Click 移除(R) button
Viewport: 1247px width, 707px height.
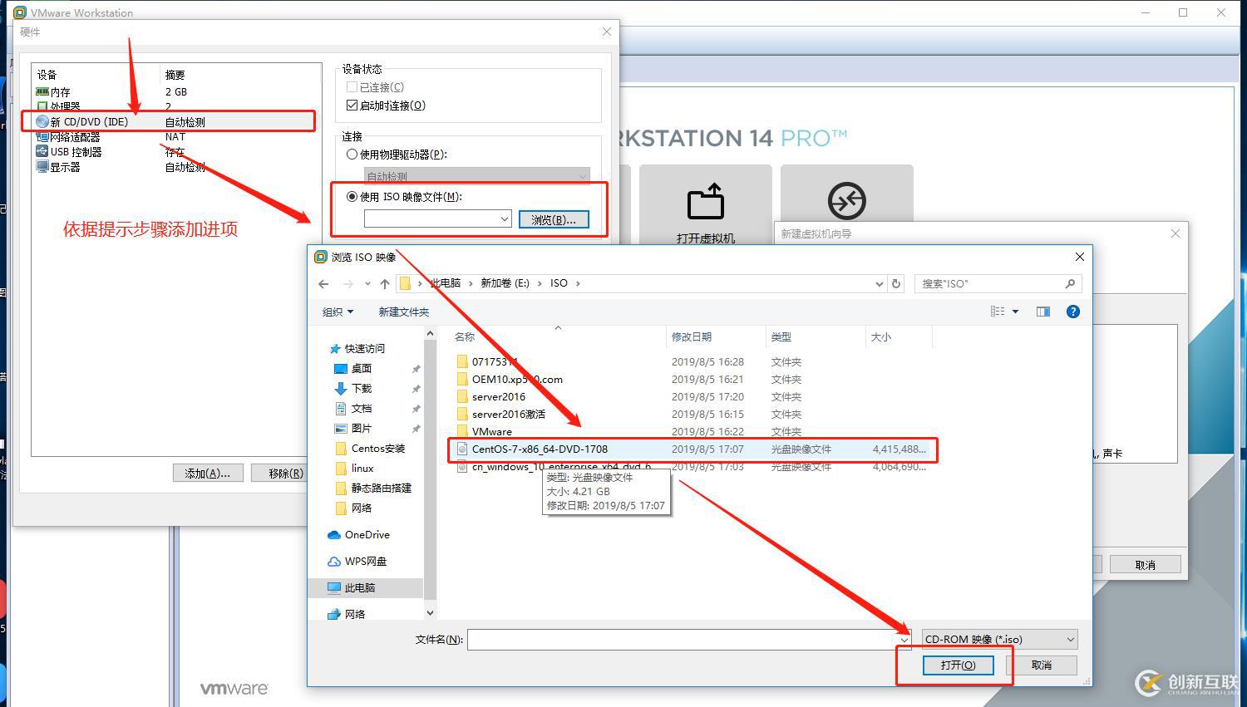[x=278, y=473]
